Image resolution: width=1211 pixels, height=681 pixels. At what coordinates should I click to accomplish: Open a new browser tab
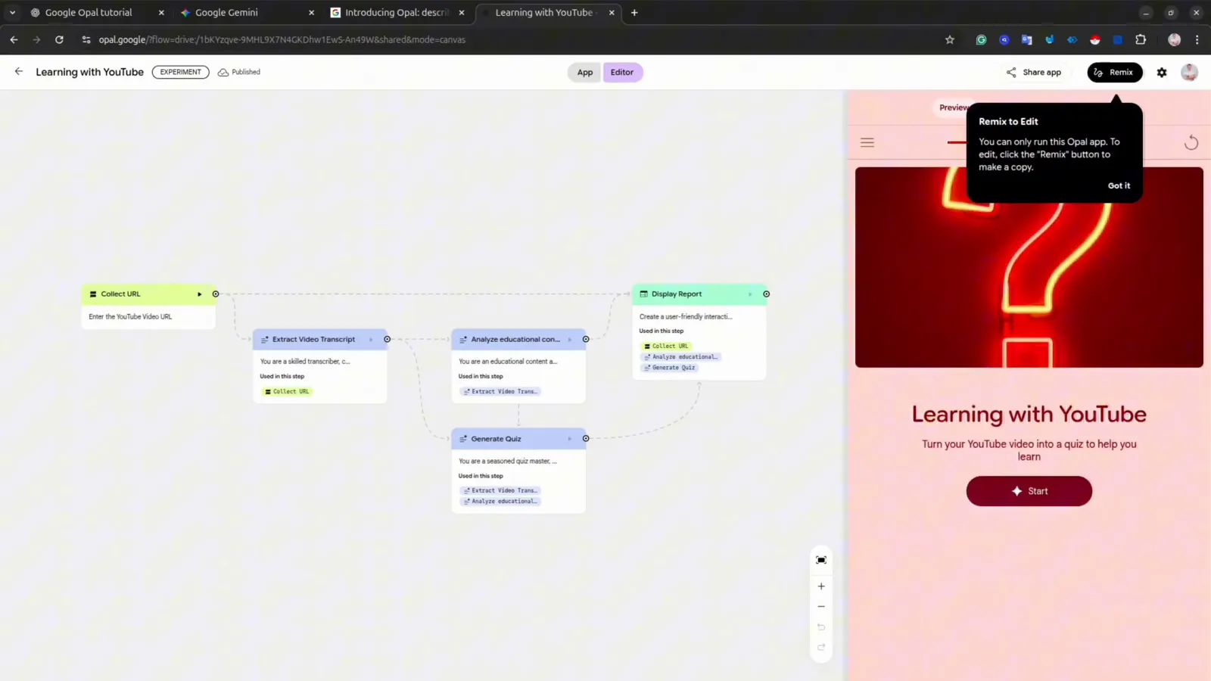[x=634, y=13]
